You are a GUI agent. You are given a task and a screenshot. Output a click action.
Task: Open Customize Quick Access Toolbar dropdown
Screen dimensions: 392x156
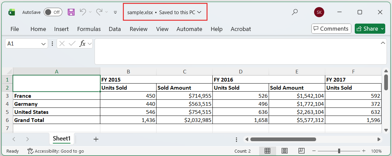click(x=115, y=12)
